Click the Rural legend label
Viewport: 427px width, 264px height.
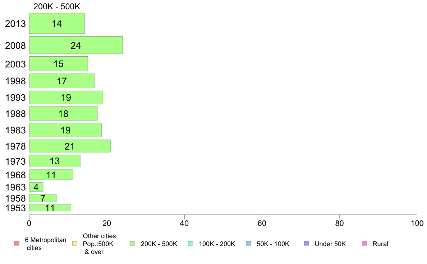[x=380, y=244]
